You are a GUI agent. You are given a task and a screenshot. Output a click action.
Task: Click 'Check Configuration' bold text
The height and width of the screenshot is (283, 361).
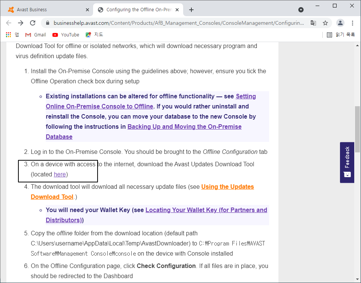coord(166,266)
